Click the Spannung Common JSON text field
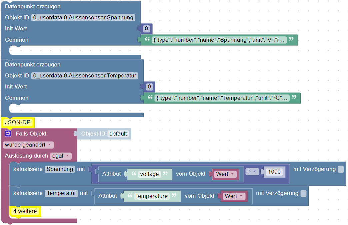The image size is (348, 225). pyautogui.click(x=219, y=40)
